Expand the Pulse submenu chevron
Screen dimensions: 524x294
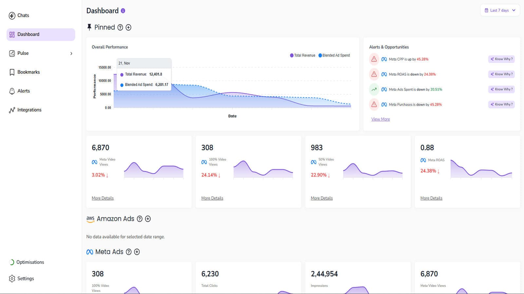71,54
